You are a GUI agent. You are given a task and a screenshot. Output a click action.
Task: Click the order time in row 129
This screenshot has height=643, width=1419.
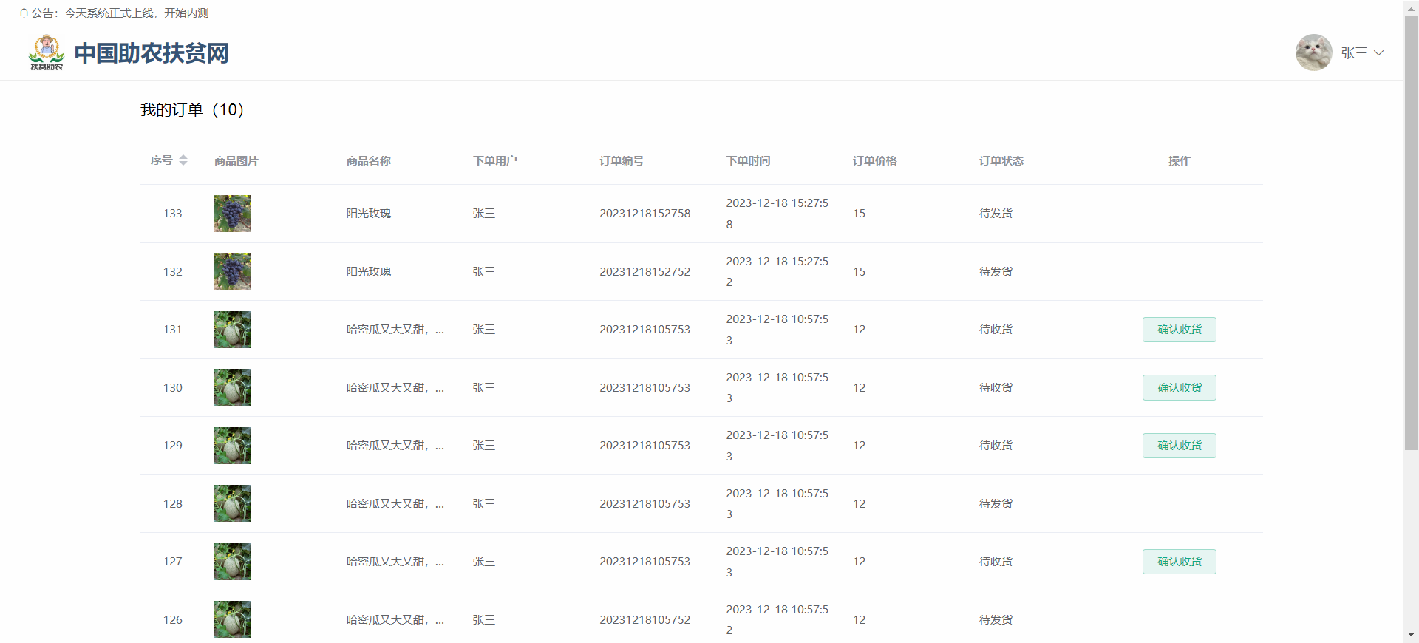(777, 446)
